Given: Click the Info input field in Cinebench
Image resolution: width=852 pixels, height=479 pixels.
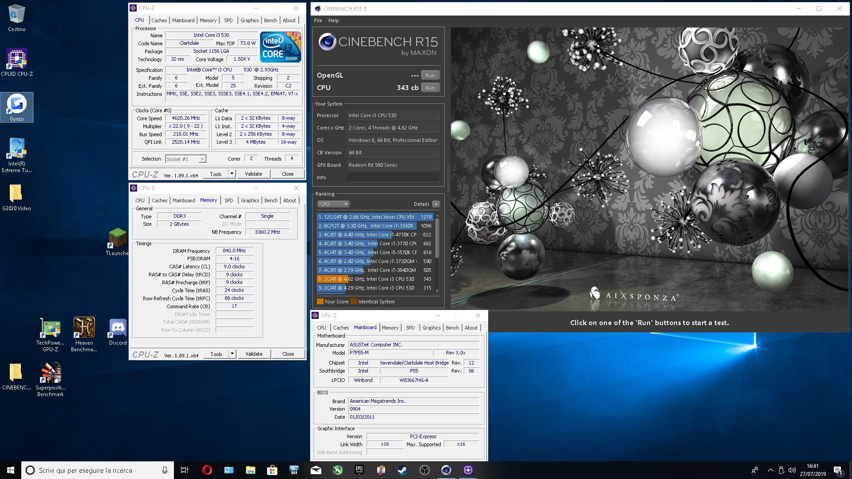Looking at the screenshot, I should click(393, 177).
